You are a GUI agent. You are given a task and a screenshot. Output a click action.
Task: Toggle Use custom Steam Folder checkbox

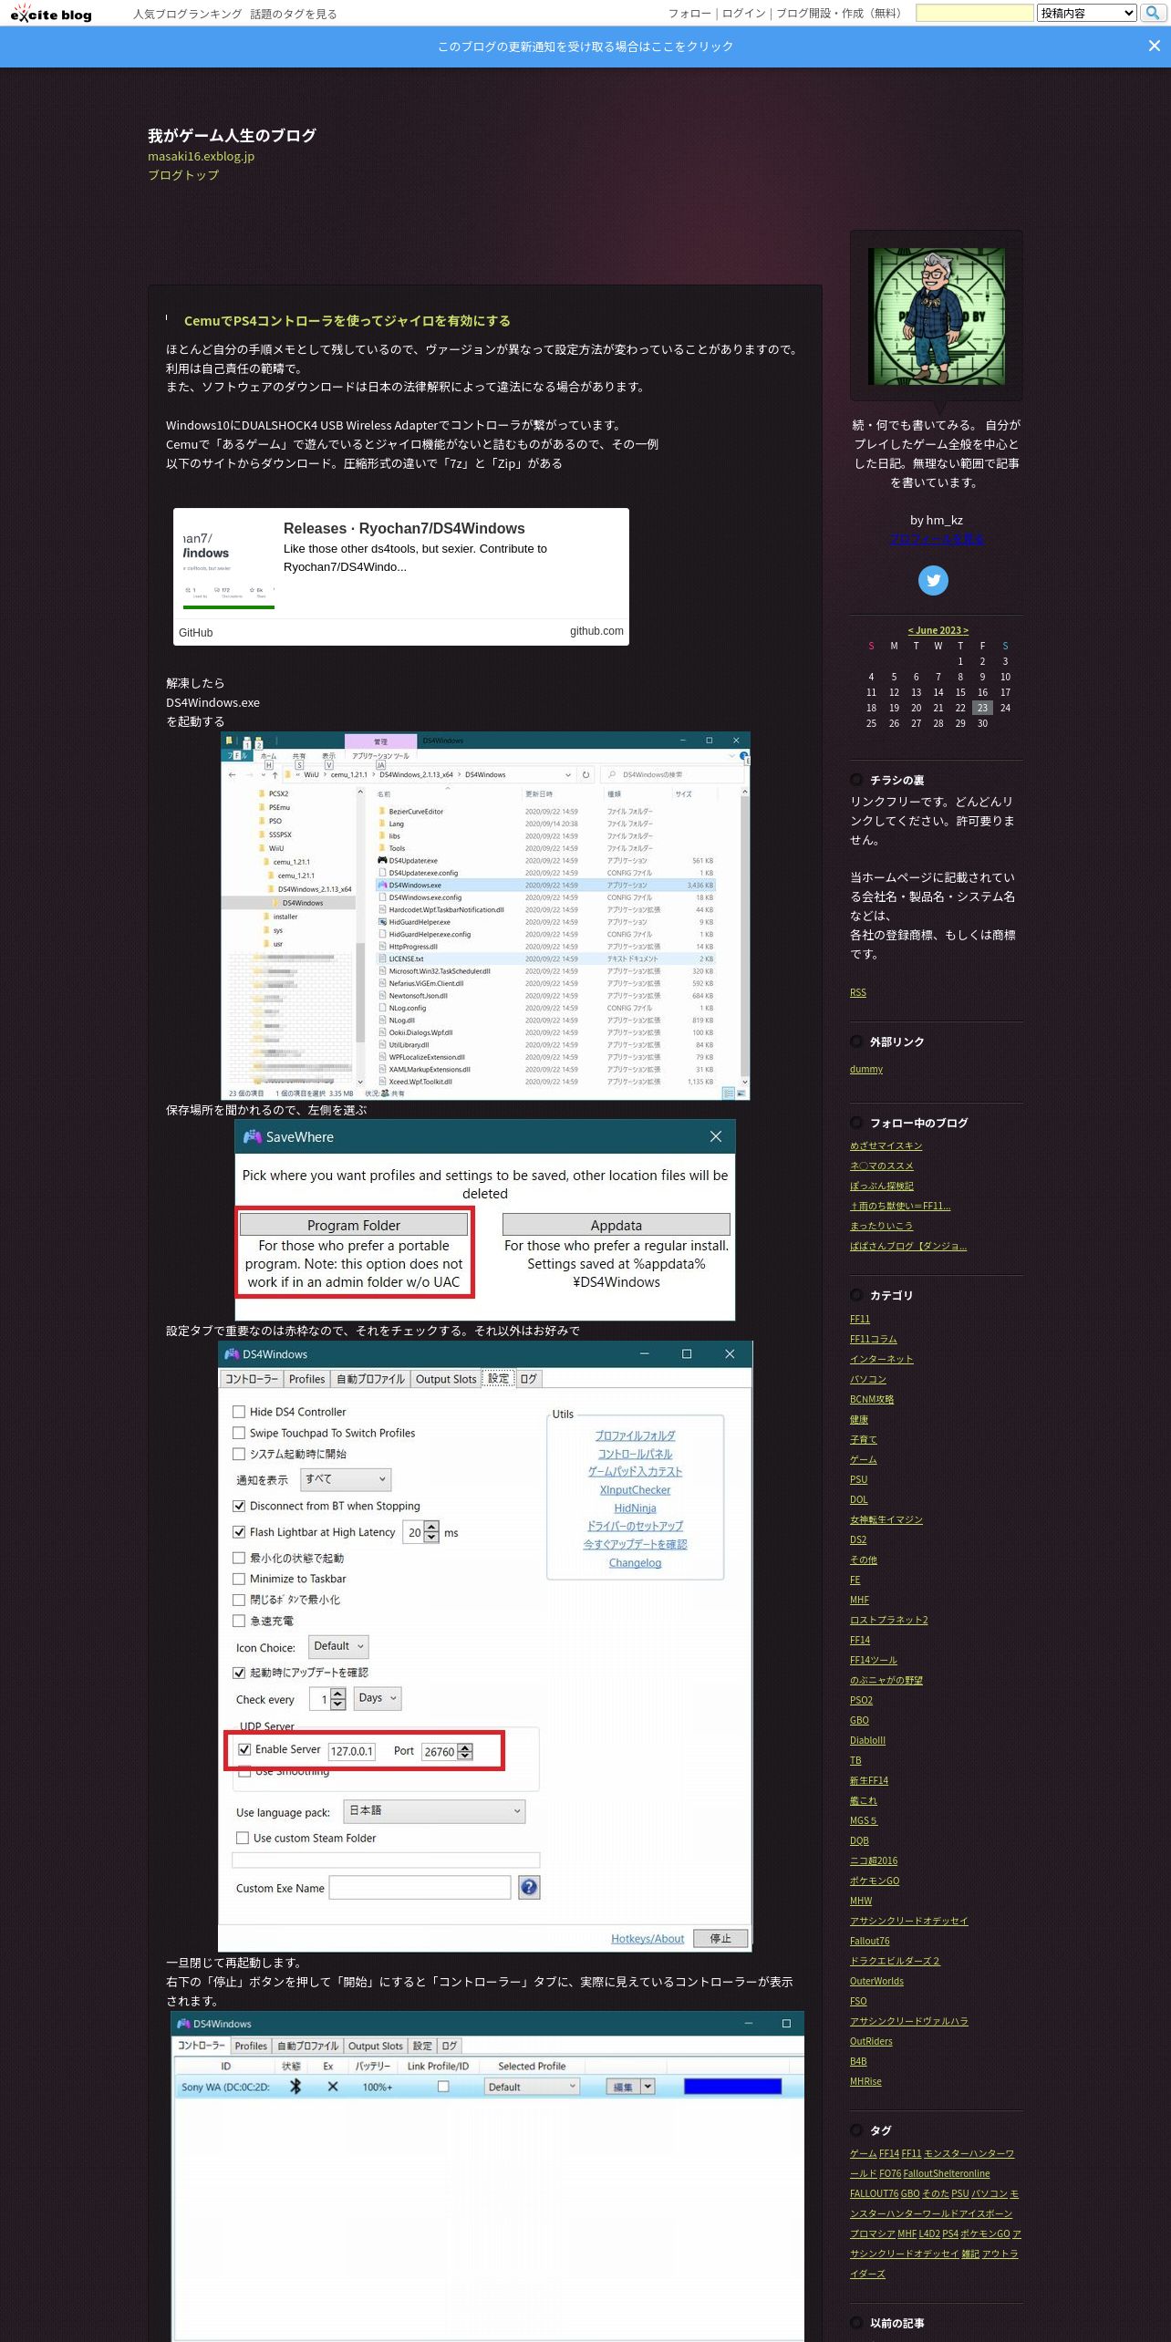pyautogui.click(x=243, y=1838)
